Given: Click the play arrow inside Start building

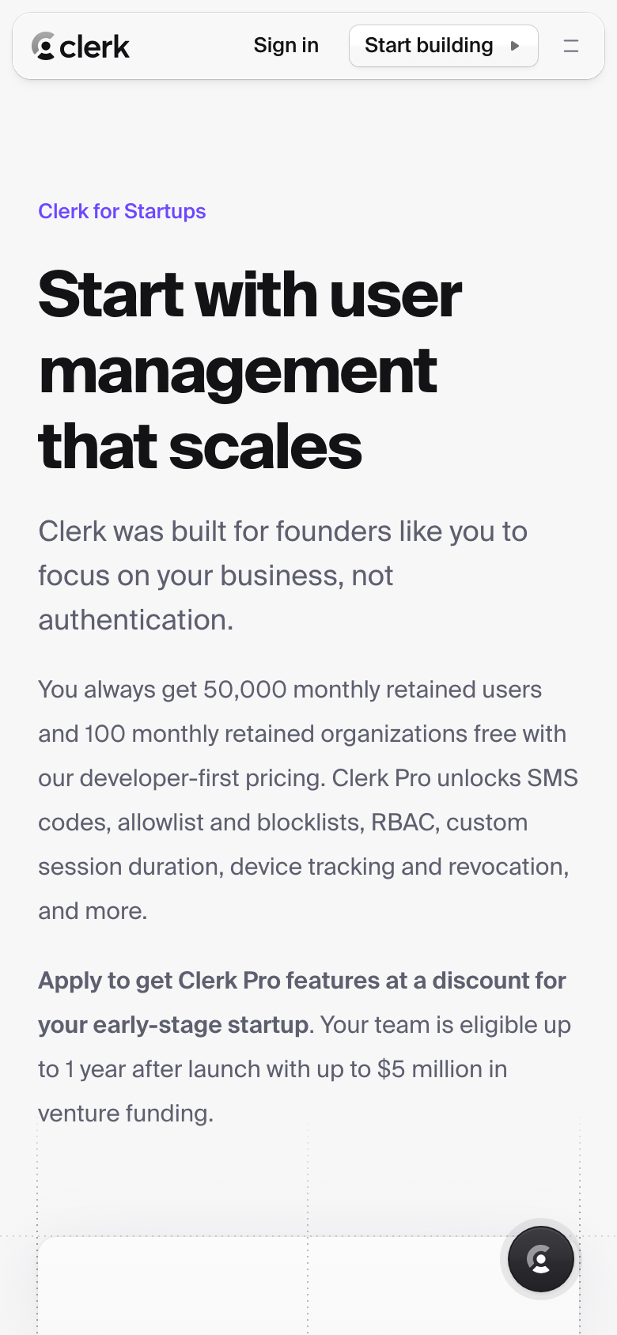Looking at the screenshot, I should (515, 46).
